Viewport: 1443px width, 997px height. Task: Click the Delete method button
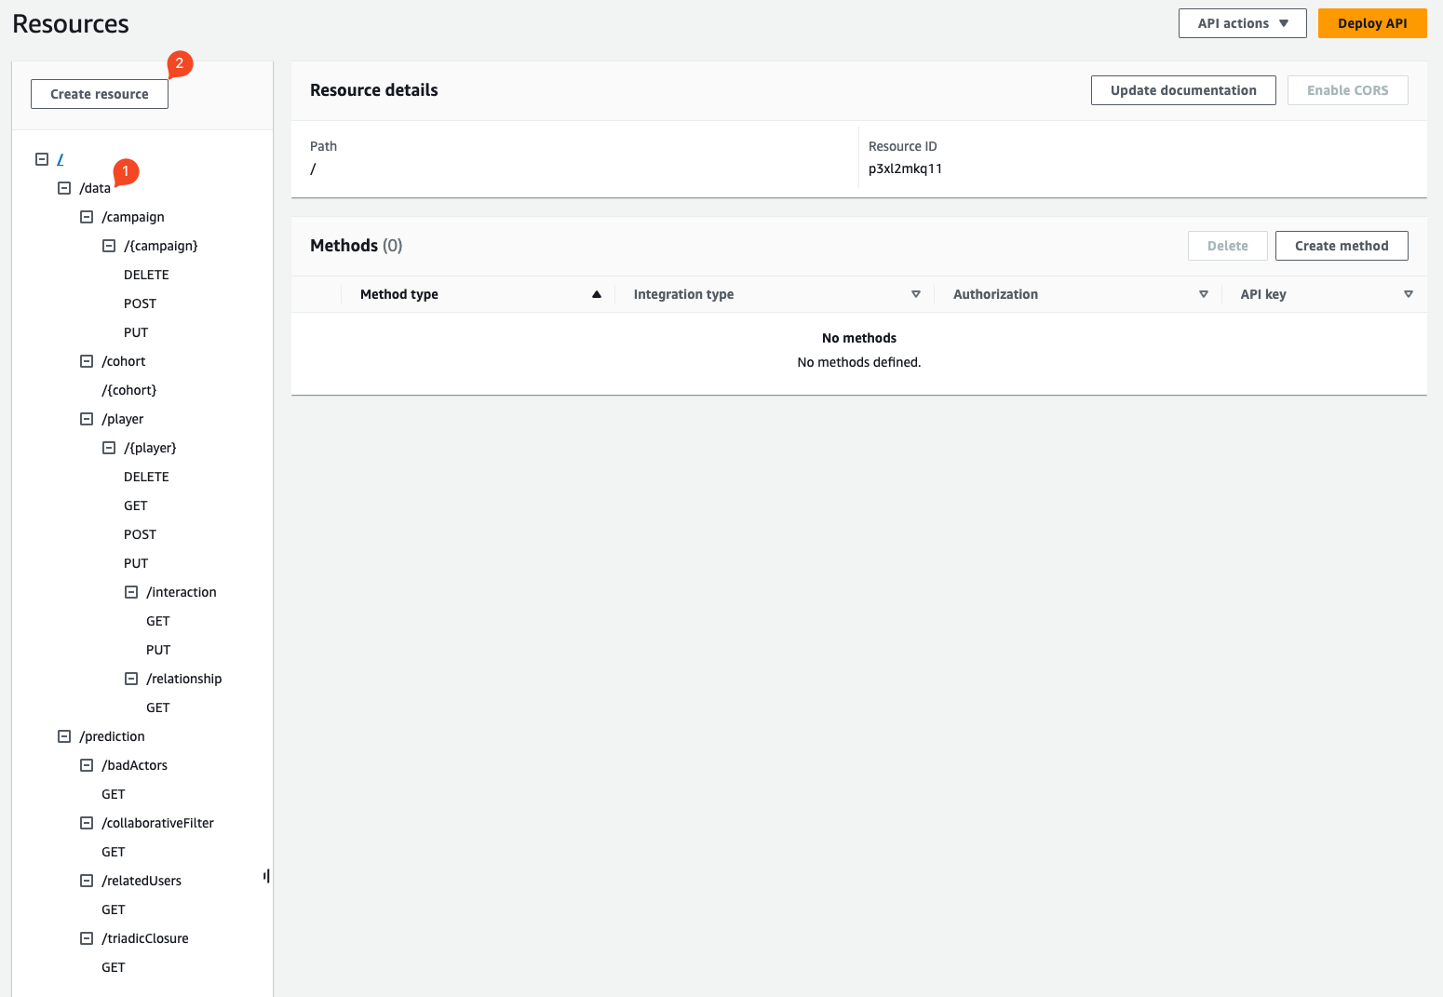pos(1227,246)
